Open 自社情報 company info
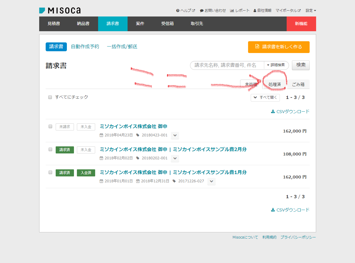Viewport: 355px width, 263px height. pos(262,11)
